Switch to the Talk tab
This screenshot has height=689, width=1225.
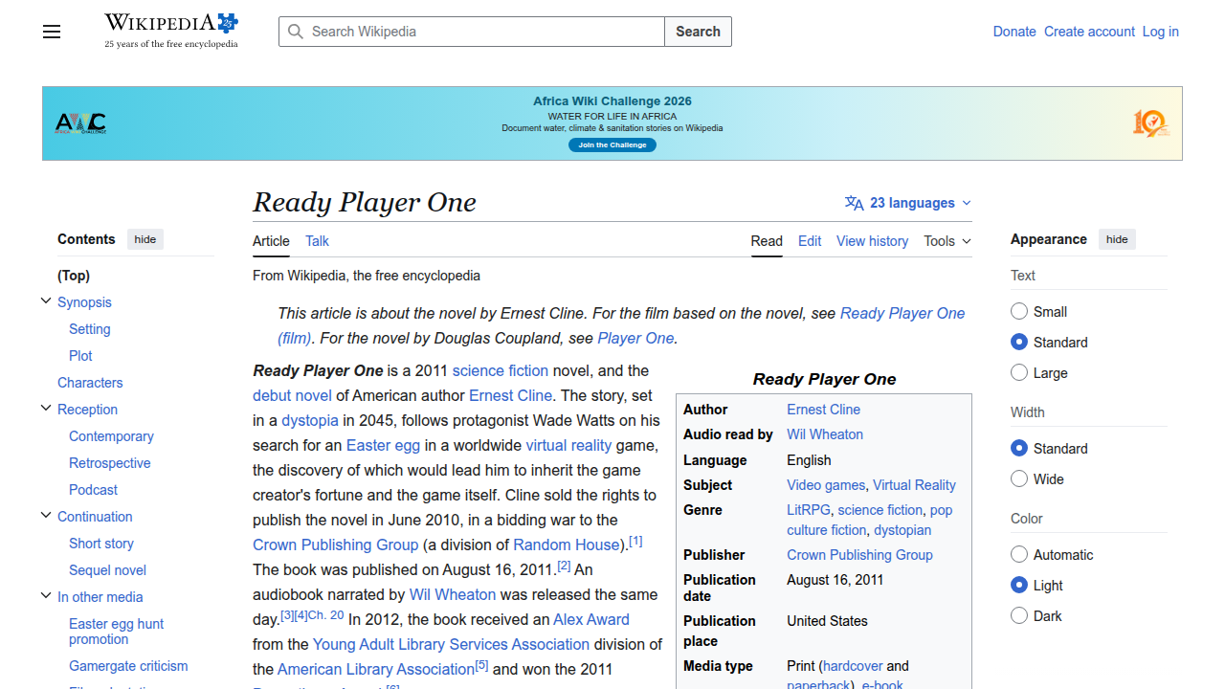(317, 241)
